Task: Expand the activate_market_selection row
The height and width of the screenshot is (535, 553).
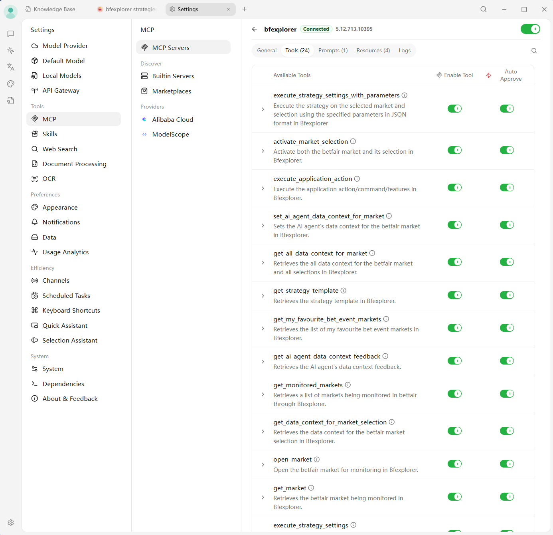Action: (x=263, y=151)
